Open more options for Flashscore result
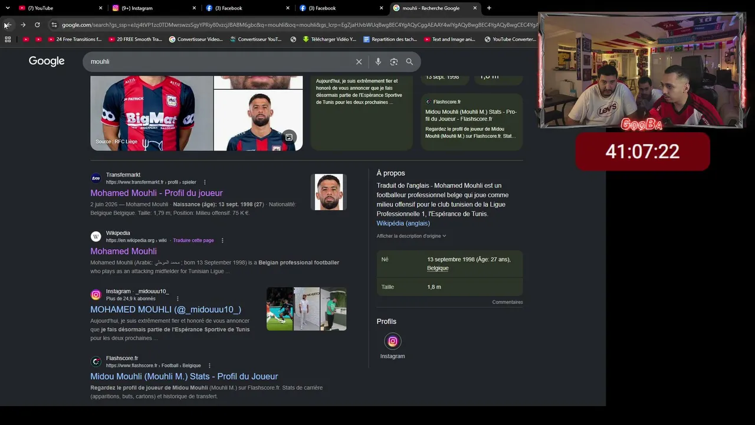The width and height of the screenshot is (755, 425). click(x=209, y=365)
